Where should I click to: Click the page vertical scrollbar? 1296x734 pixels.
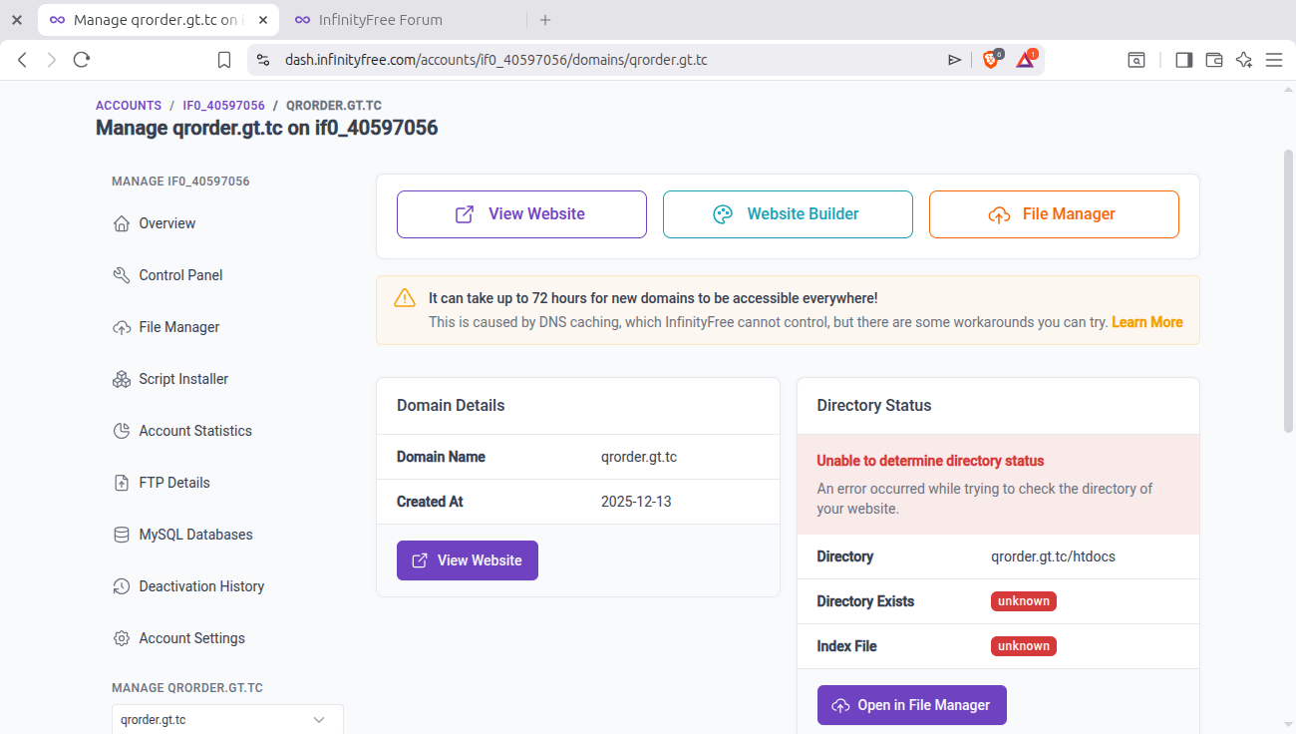coord(1288,289)
